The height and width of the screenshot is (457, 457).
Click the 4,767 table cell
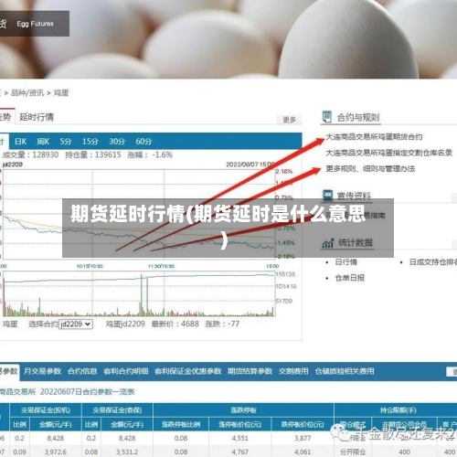pyautogui.click(x=240, y=452)
